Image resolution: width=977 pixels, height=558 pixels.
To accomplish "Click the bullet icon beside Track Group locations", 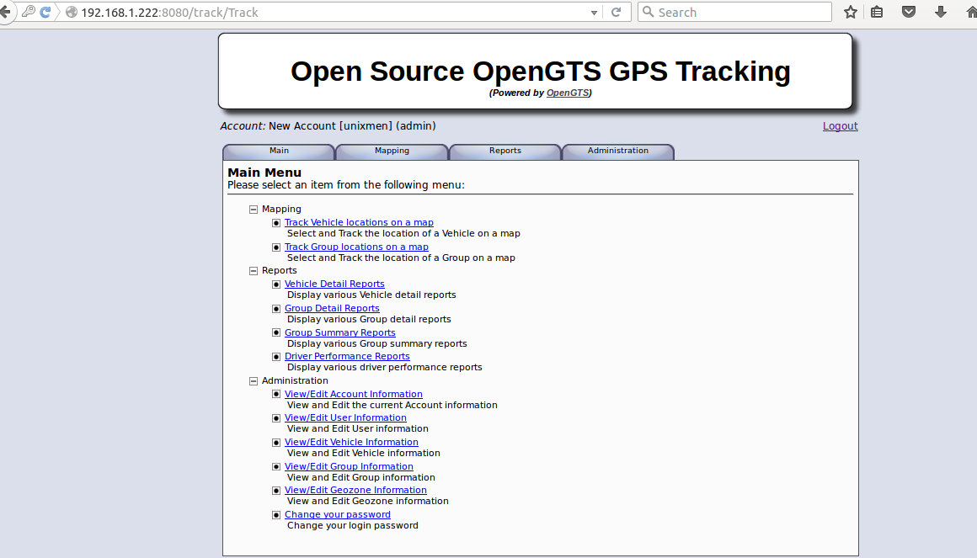I will point(276,247).
